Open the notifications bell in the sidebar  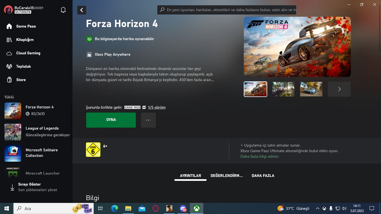(x=63, y=10)
